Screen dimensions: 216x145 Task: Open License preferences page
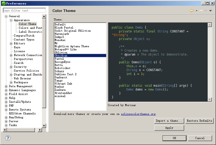click(19, 51)
